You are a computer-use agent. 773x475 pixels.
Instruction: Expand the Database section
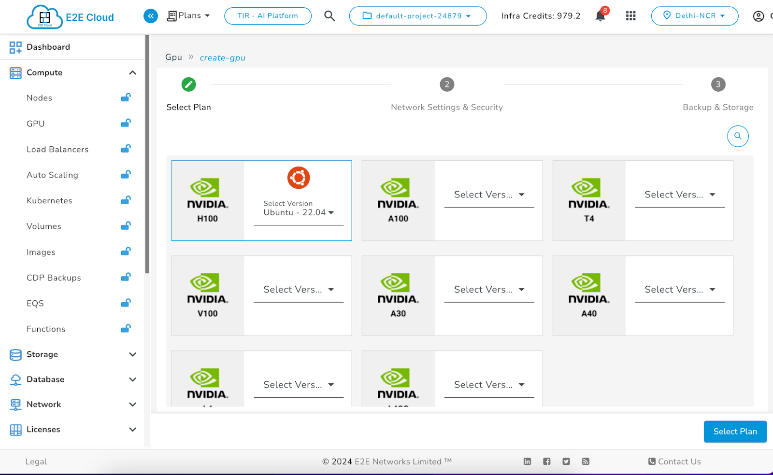(132, 379)
